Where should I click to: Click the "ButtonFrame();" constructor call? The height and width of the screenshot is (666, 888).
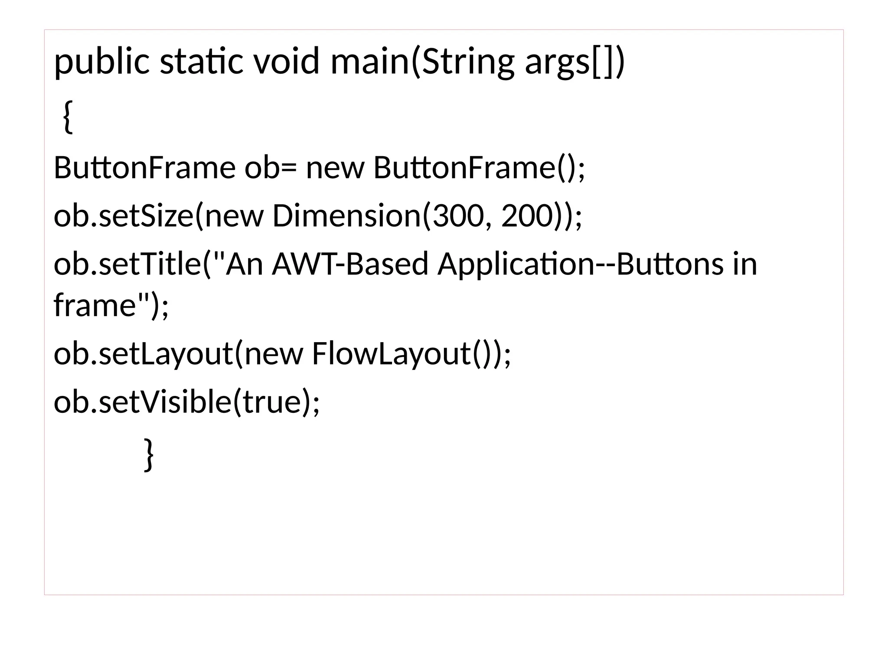[479, 168]
